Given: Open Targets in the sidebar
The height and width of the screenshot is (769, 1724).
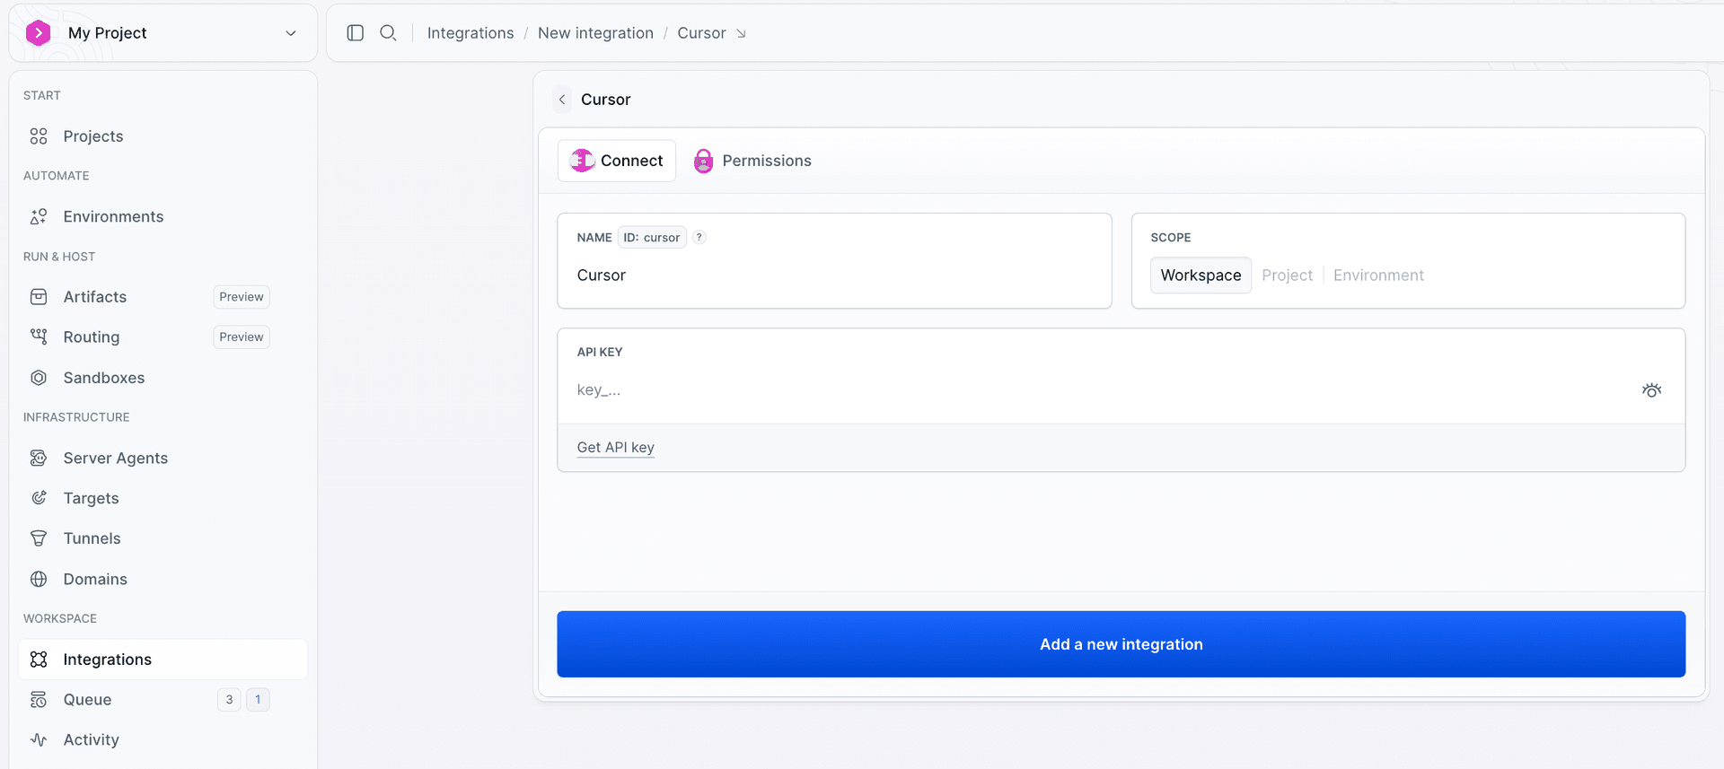Looking at the screenshot, I should (x=91, y=498).
